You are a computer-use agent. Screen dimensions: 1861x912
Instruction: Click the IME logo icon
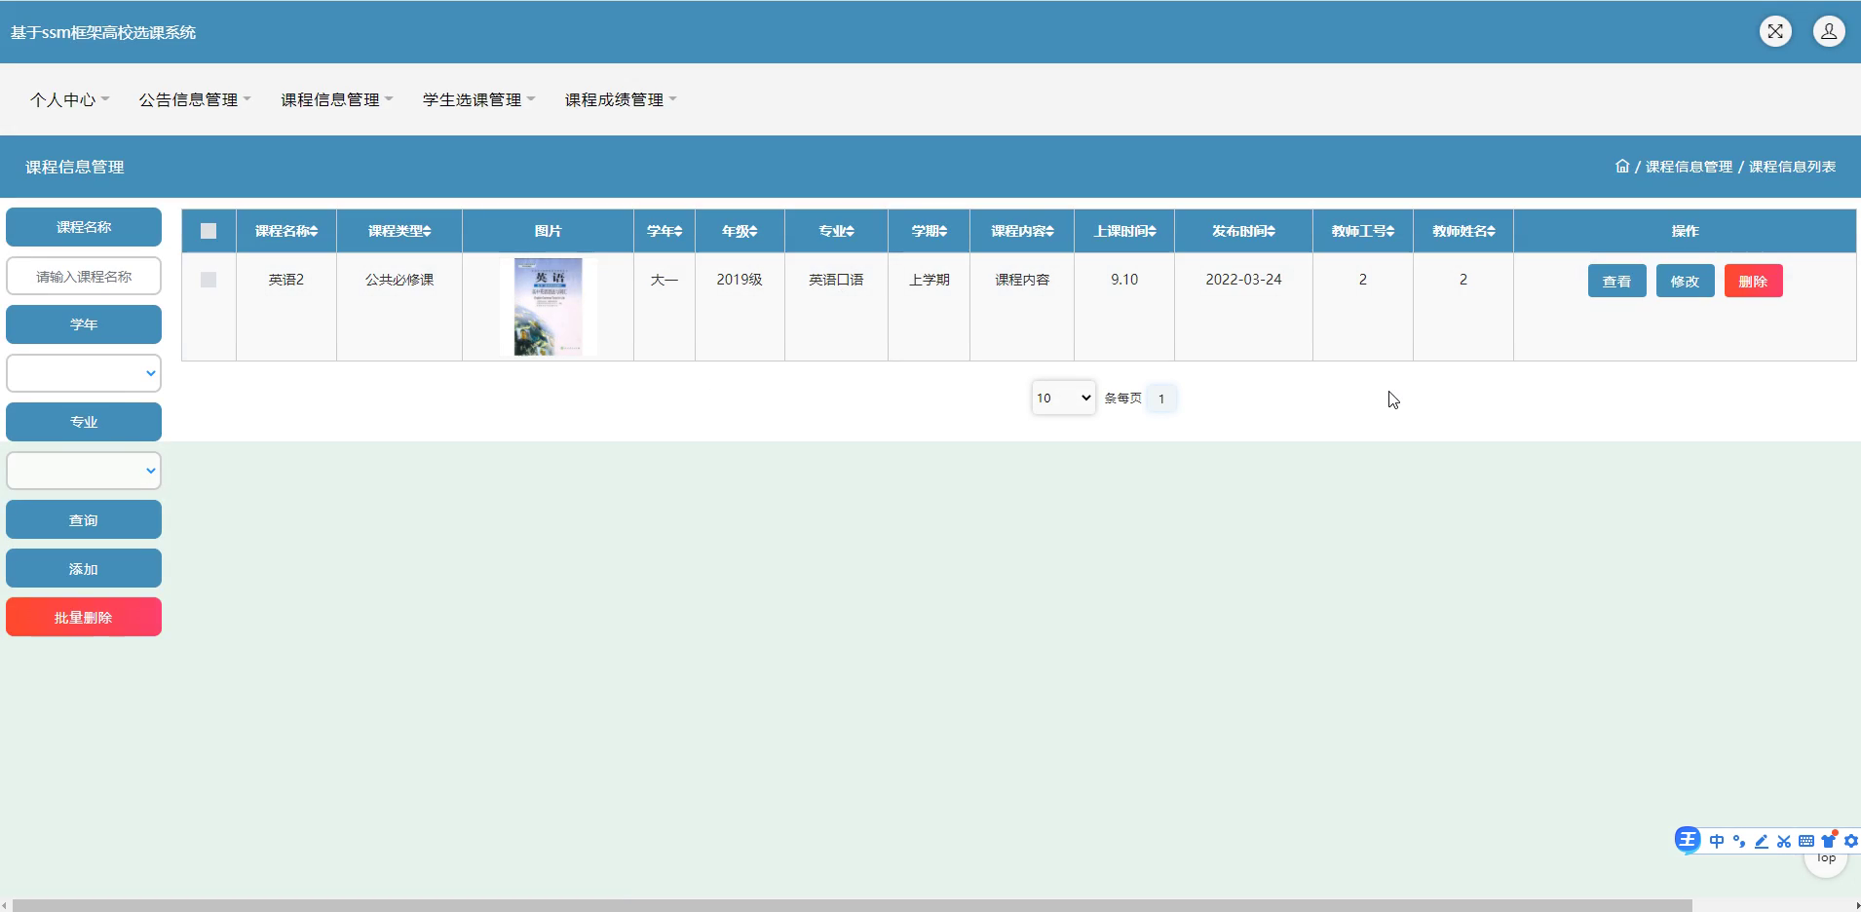coord(1688,840)
